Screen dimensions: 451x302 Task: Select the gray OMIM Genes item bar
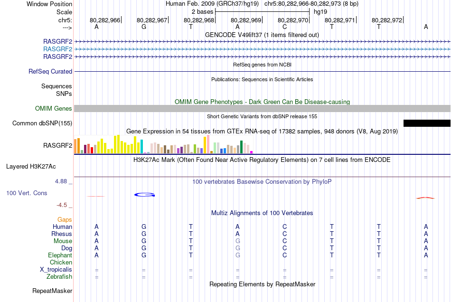tap(263, 108)
